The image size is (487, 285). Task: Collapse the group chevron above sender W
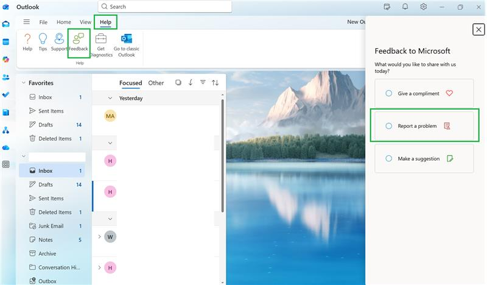[110, 219]
